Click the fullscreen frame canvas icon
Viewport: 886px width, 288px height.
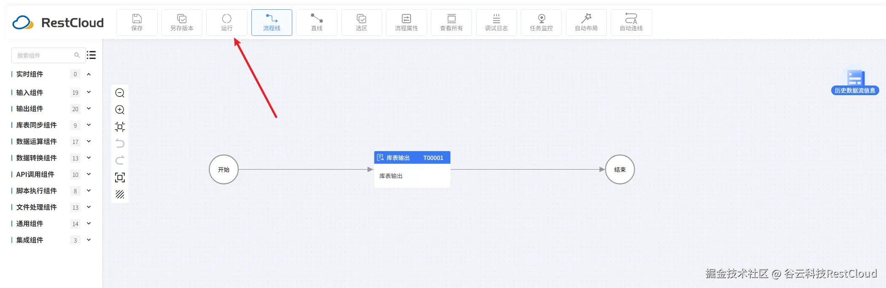pyautogui.click(x=120, y=177)
